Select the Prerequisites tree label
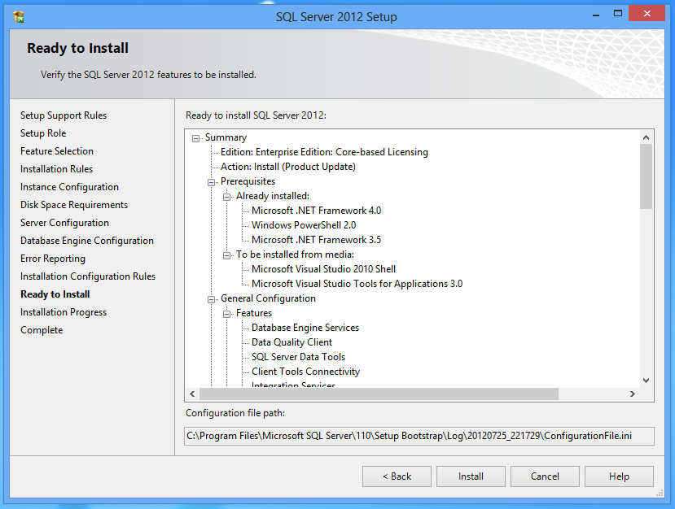 248,181
